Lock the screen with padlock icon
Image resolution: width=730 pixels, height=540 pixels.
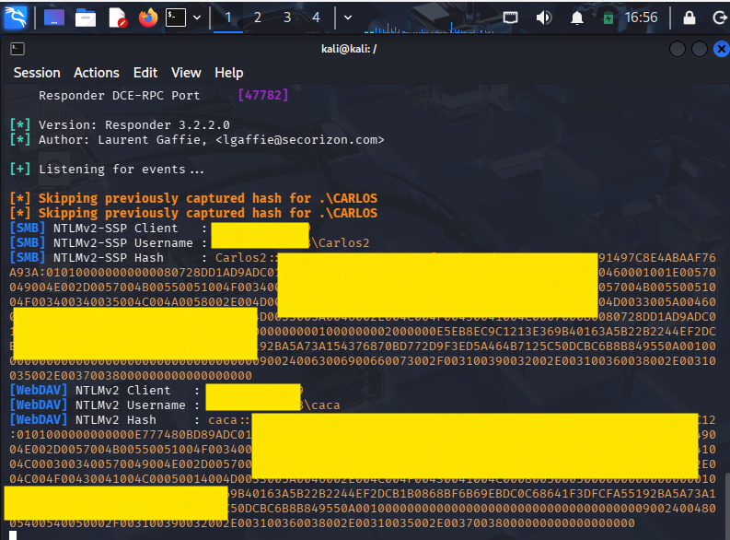coord(689,18)
